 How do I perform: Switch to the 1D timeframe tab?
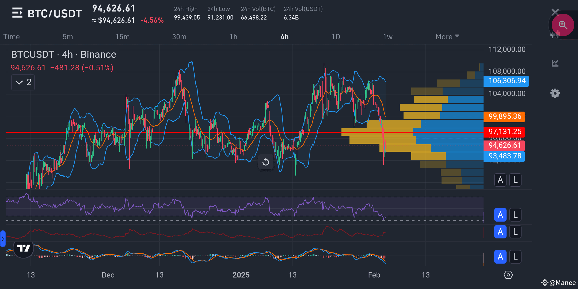pyautogui.click(x=336, y=37)
